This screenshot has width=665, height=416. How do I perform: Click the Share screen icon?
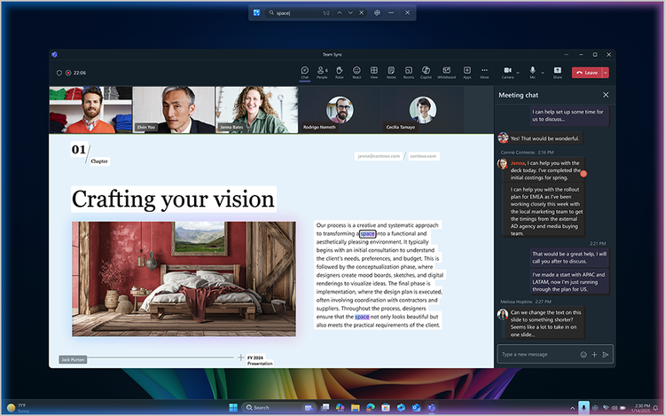pos(558,72)
